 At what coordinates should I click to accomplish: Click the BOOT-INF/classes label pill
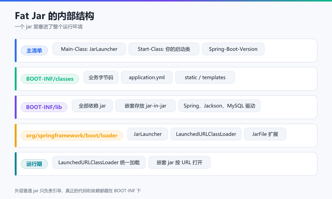pyautogui.click(x=50, y=79)
